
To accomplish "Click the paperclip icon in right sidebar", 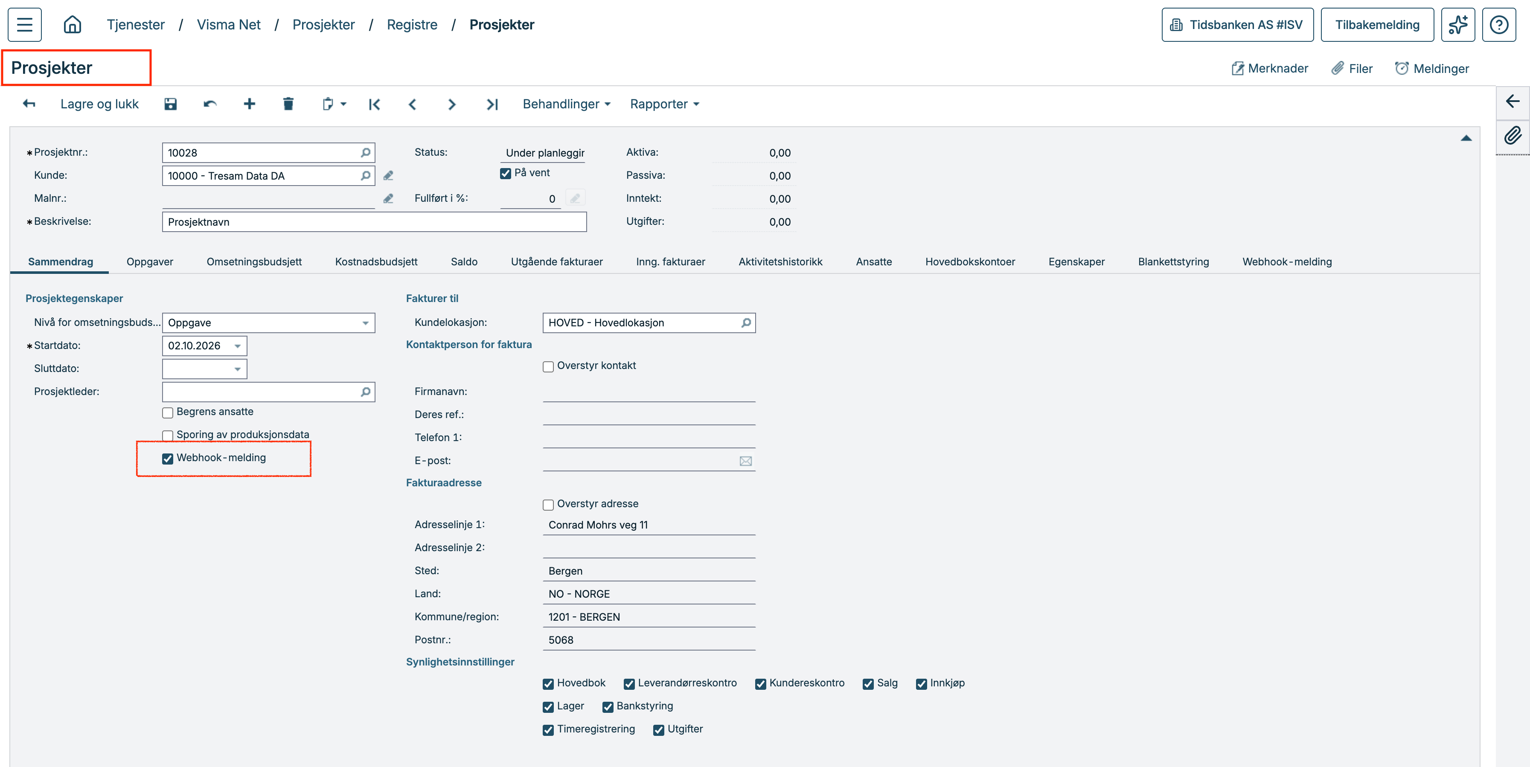I will [1512, 136].
